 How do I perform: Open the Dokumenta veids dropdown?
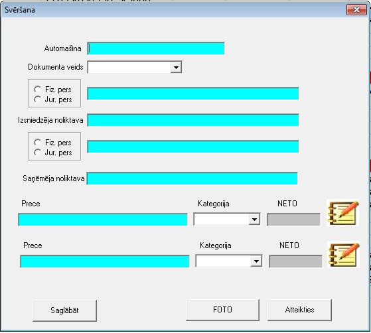click(176, 68)
